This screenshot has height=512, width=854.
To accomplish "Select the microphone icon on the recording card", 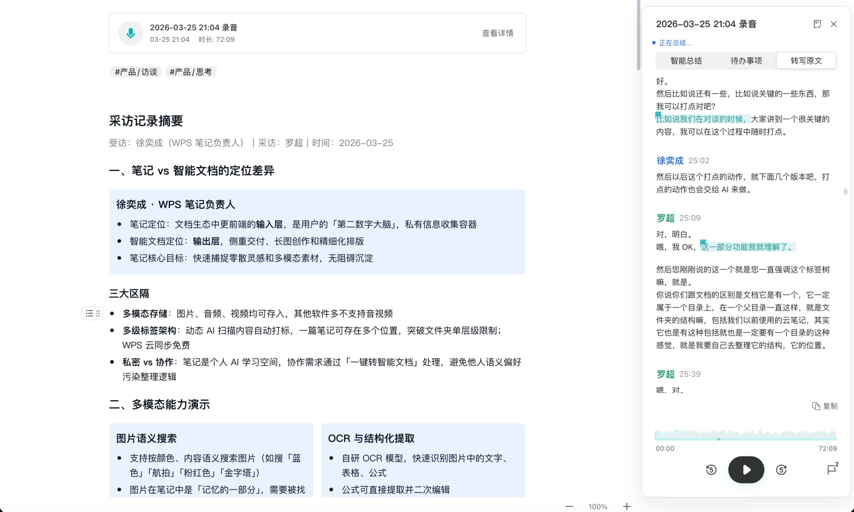I will (x=131, y=33).
